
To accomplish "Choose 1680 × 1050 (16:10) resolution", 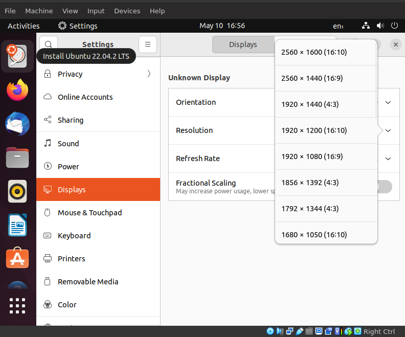I will pyautogui.click(x=326, y=233).
